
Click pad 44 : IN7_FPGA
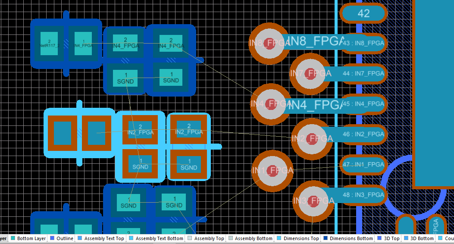363,74
